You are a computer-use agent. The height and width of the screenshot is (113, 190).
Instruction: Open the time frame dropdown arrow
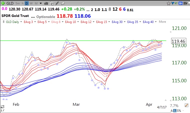pos(41,3)
